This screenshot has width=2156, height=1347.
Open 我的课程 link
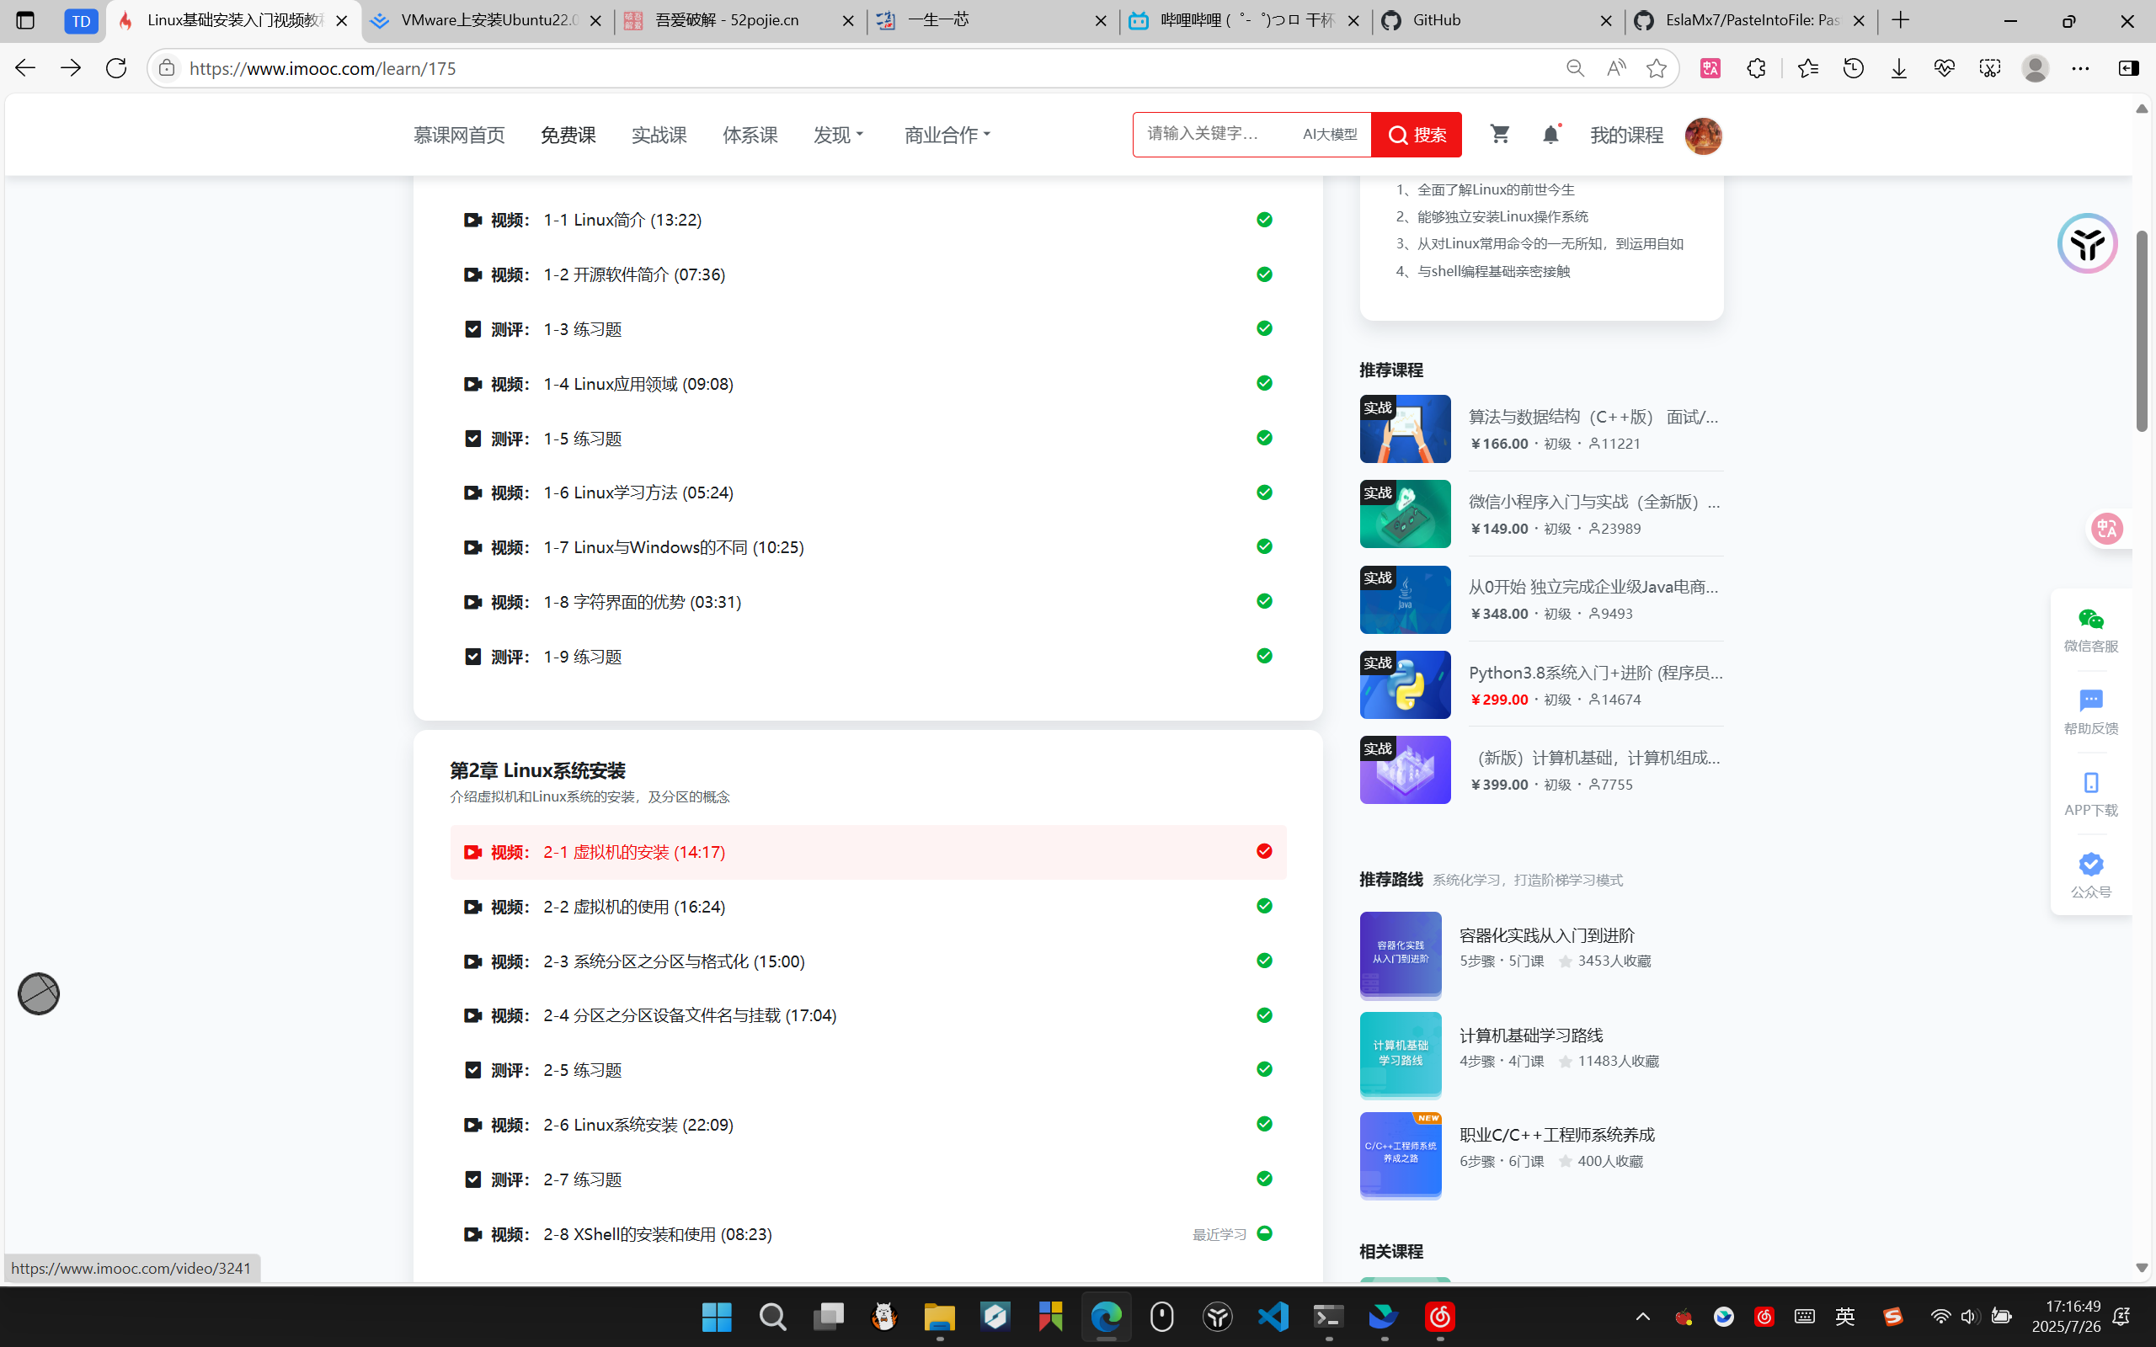1627,135
